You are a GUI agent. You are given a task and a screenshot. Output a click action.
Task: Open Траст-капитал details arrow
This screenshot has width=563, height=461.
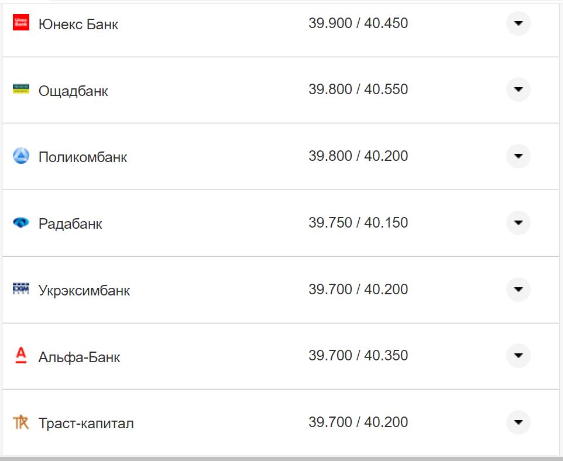click(518, 422)
